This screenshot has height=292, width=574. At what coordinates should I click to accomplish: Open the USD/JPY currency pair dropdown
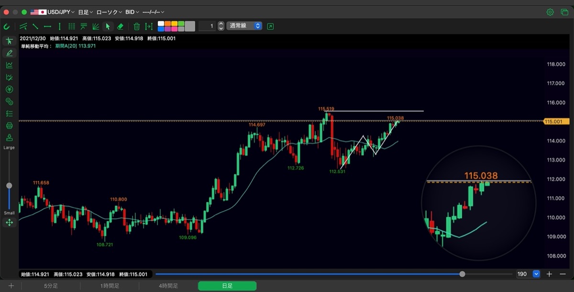point(53,12)
